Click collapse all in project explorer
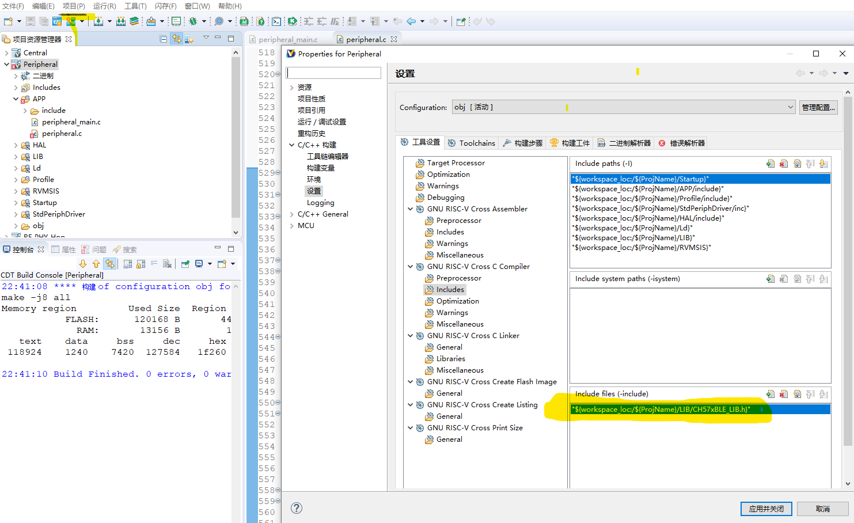 tap(164, 39)
